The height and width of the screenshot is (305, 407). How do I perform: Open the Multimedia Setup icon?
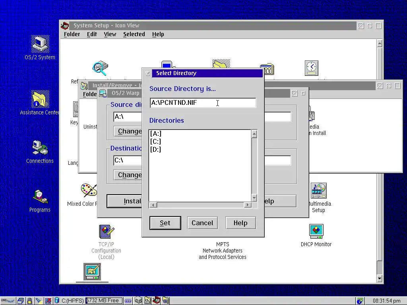point(318,190)
